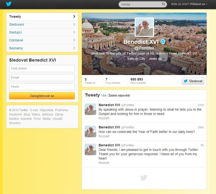Click the @Pontifex handle in profile header

point(144,48)
